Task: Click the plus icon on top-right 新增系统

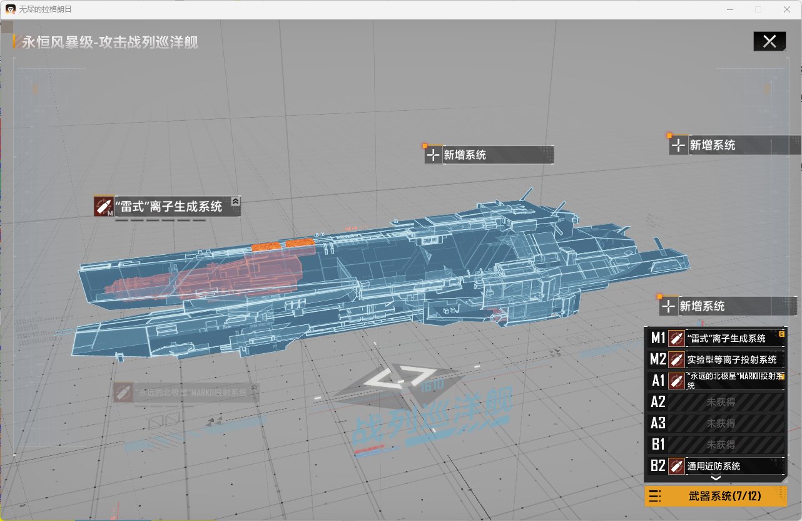Action: click(678, 145)
